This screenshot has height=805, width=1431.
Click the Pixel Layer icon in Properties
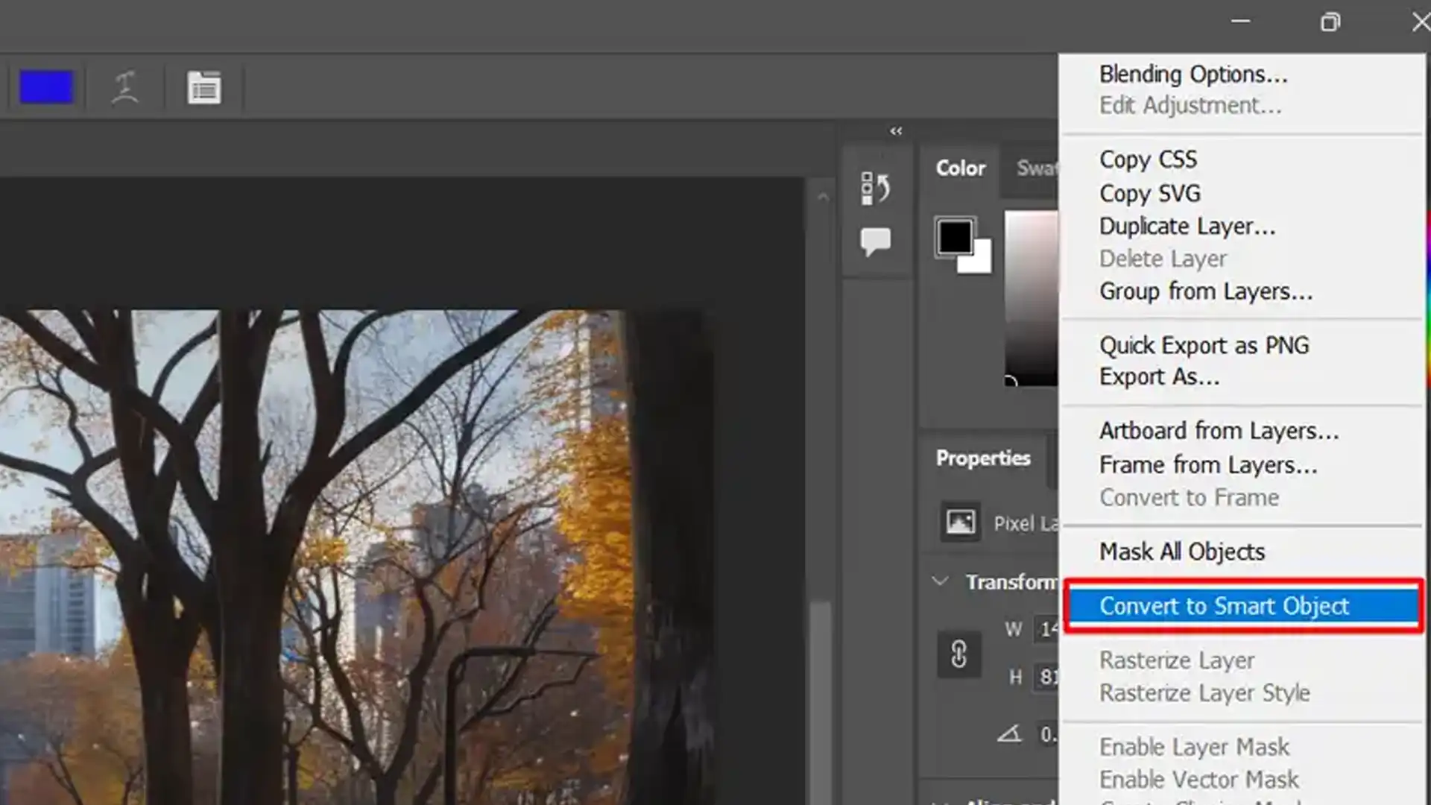pos(961,522)
